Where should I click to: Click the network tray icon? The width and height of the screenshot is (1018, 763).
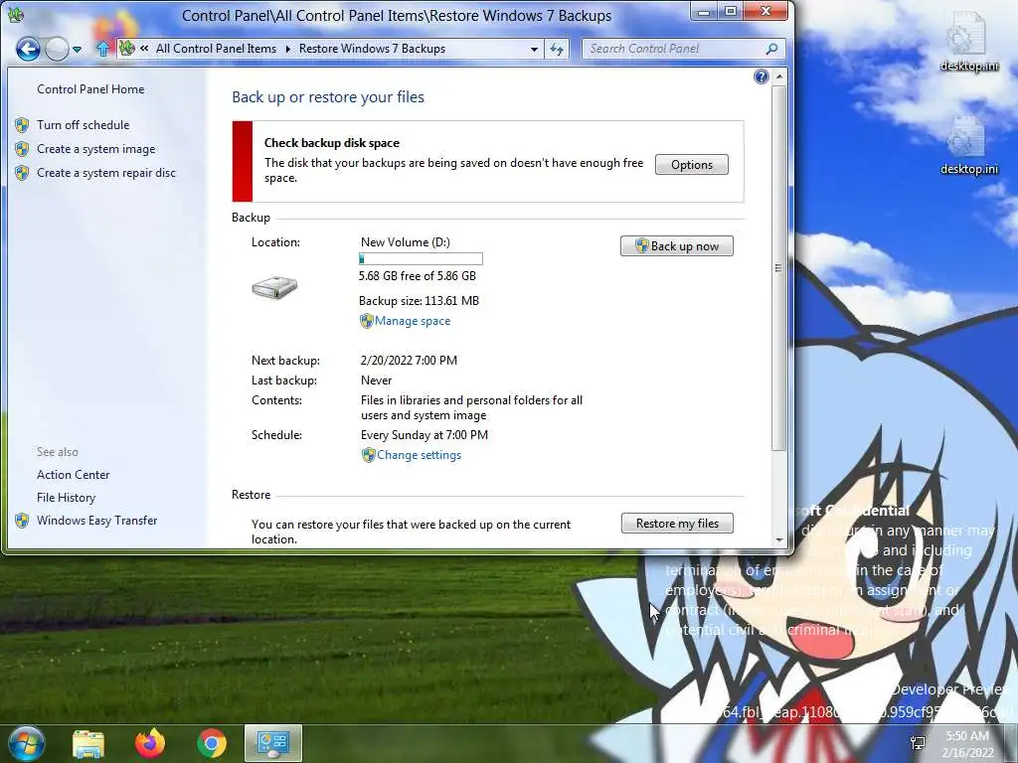[918, 743]
